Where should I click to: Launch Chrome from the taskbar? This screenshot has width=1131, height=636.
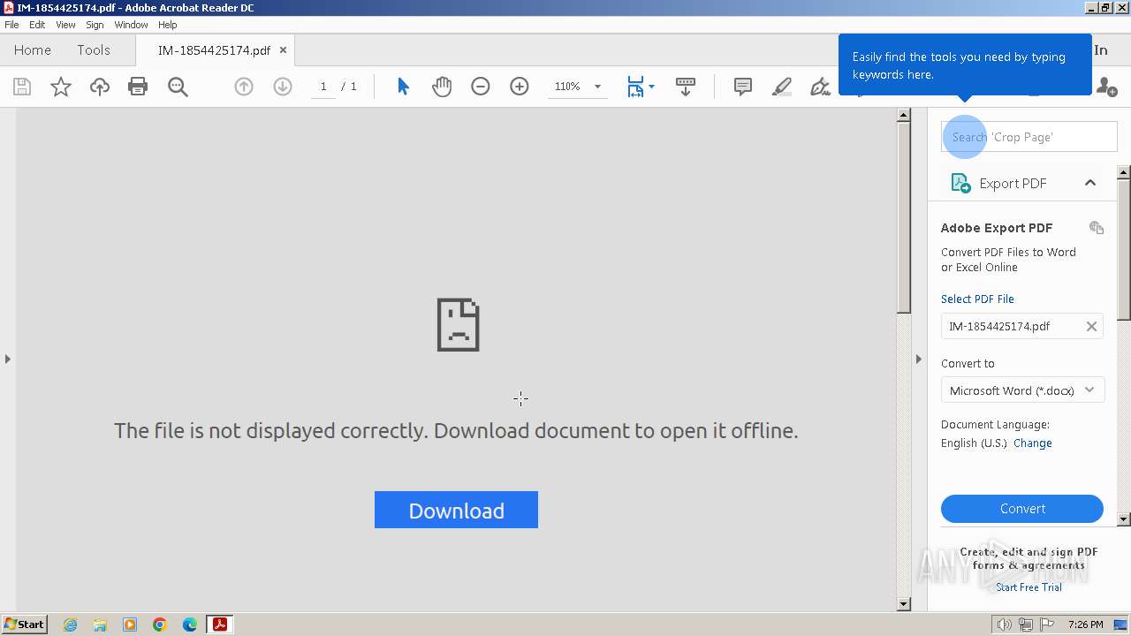160,625
